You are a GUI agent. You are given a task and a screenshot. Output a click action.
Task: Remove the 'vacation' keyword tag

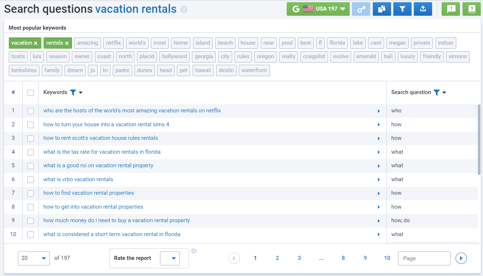pos(36,43)
